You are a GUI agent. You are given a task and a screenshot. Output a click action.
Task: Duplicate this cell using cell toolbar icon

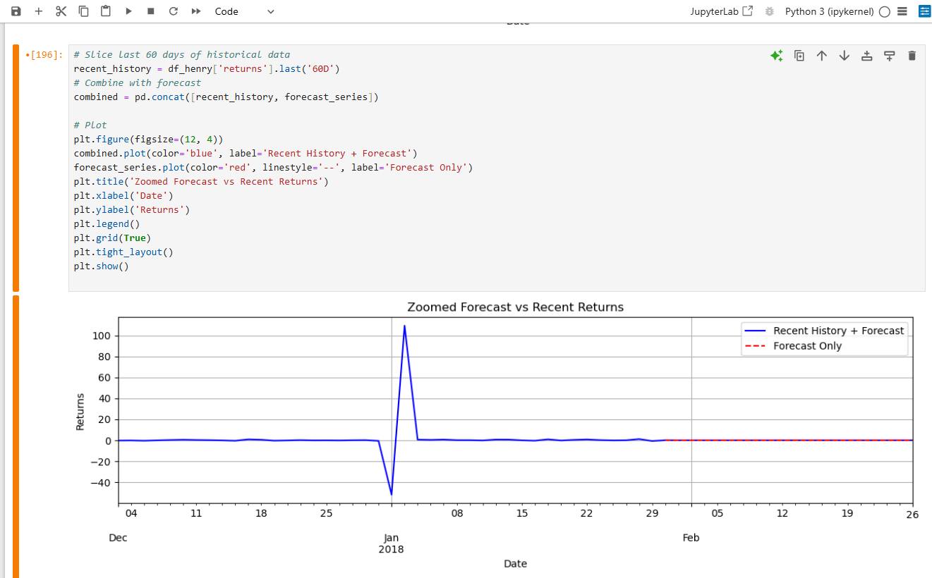click(799, 56)
